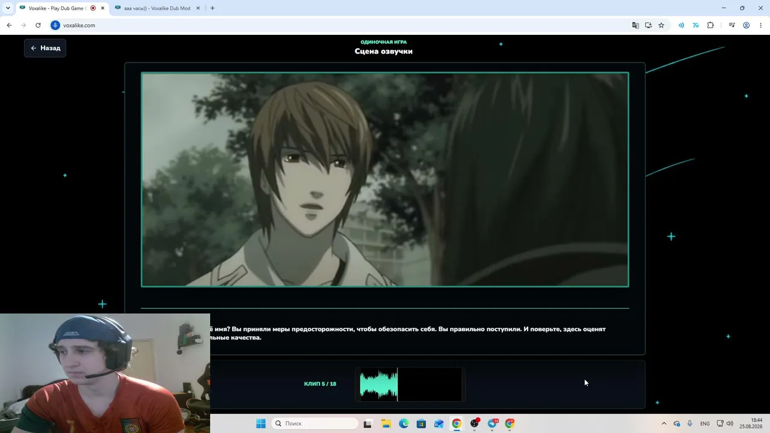Open Outlook from the taskbar

point(439,423)
